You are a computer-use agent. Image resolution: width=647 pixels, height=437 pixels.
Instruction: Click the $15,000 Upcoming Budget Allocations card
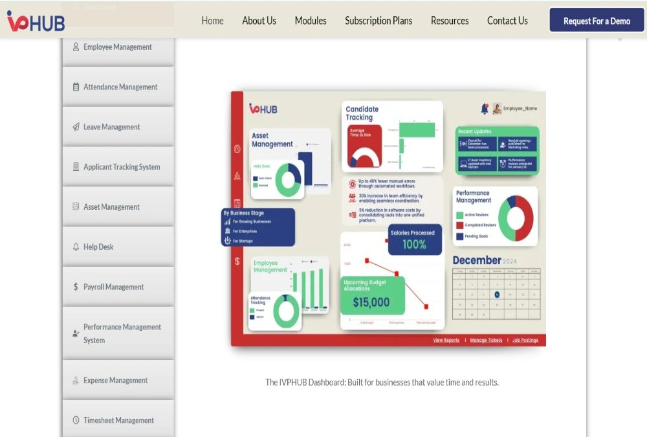372,296
